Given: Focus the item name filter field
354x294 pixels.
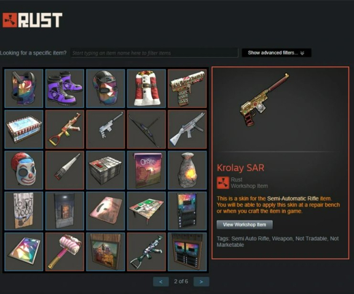Looking at the screenshot, I should 154,53.
